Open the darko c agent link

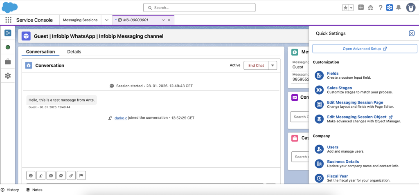click(x=121, y=118)
